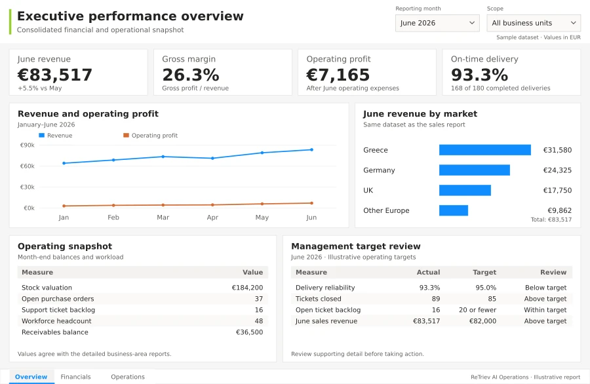Click the ReTriev AI Operations footer text
Image resolution: width=590 pixels, height=384 pixels.
point(525,377)
